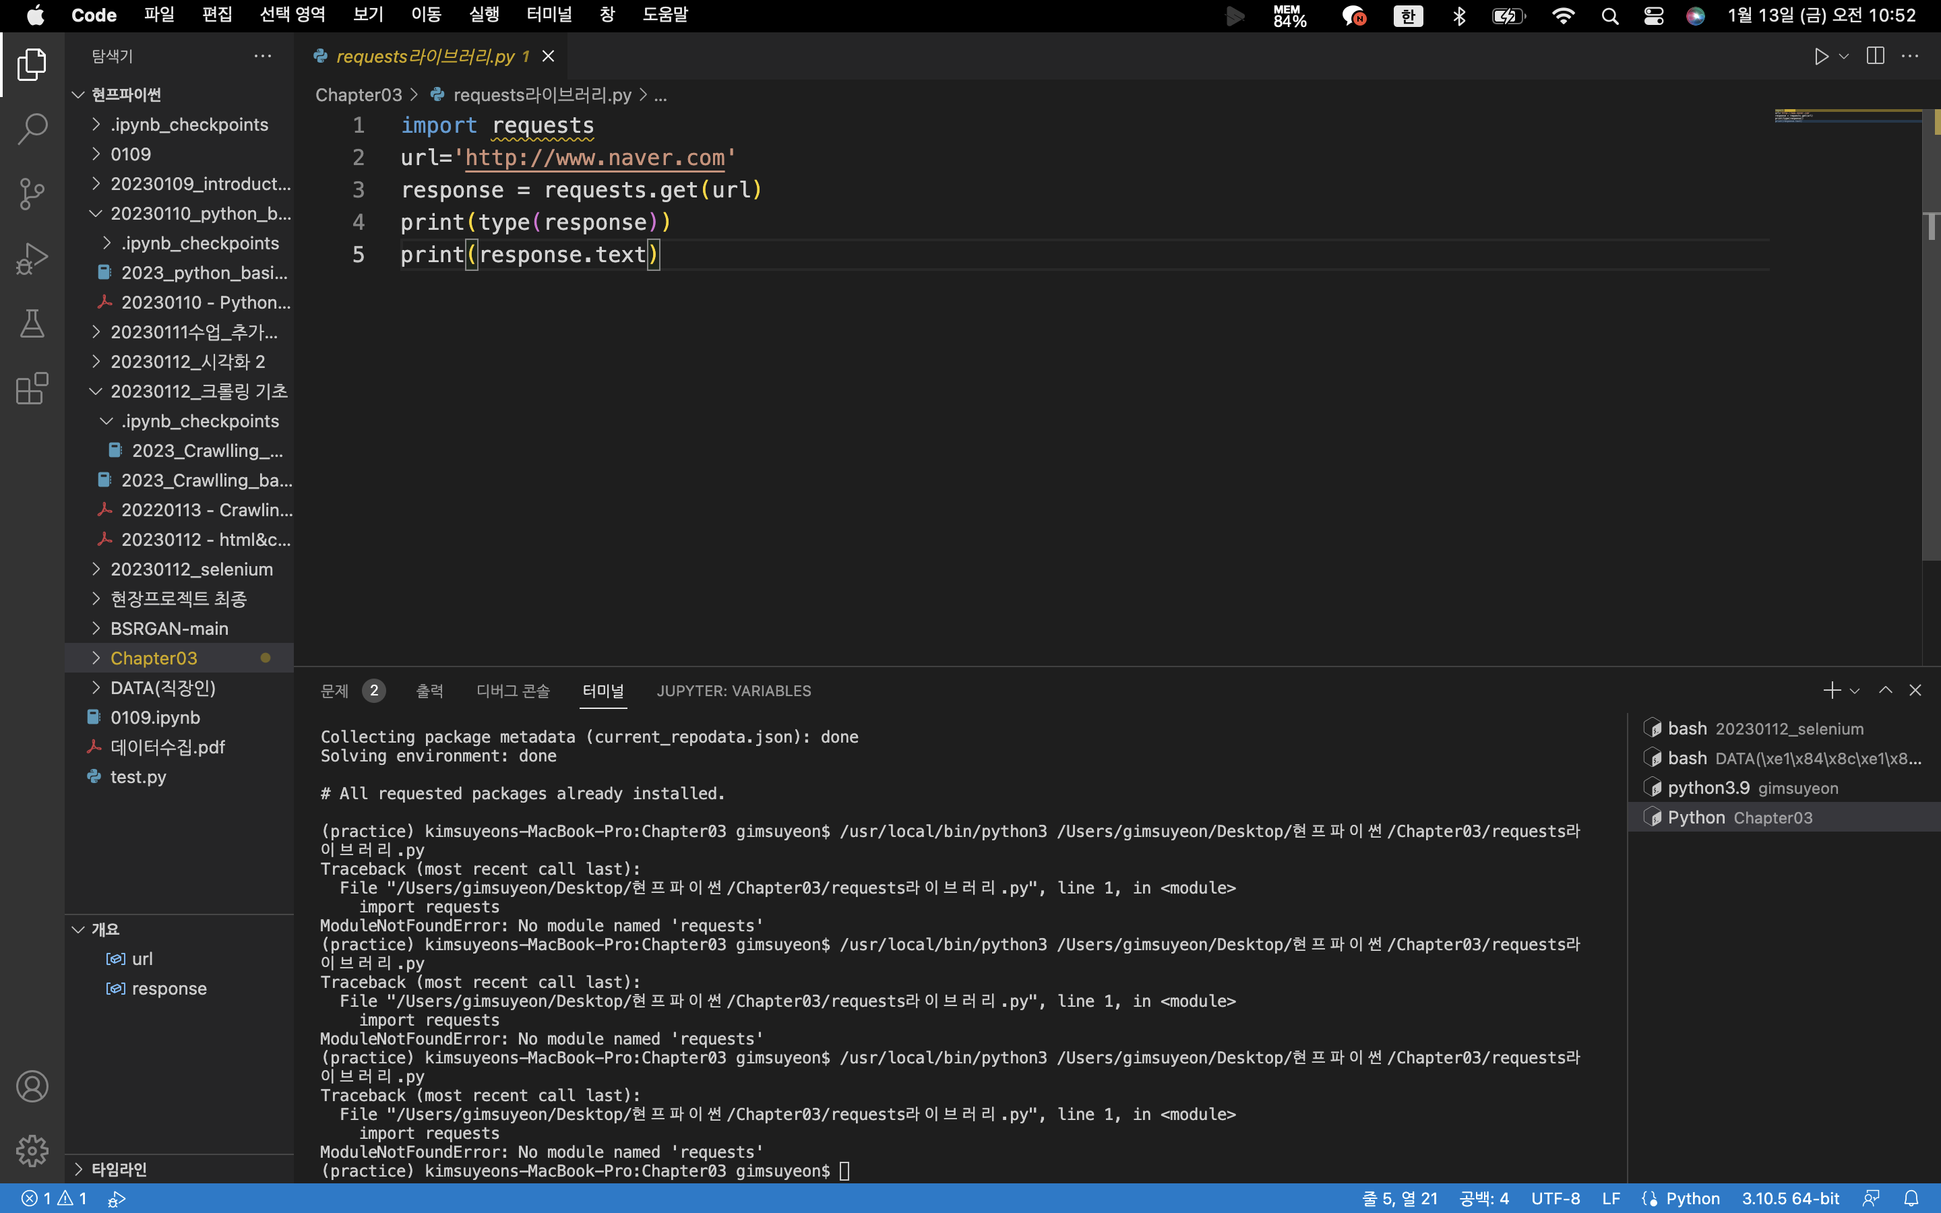Screen dimensions: 1941x1213
Task: Click errors and warnings status indicator
Action: coord(54,1199)
